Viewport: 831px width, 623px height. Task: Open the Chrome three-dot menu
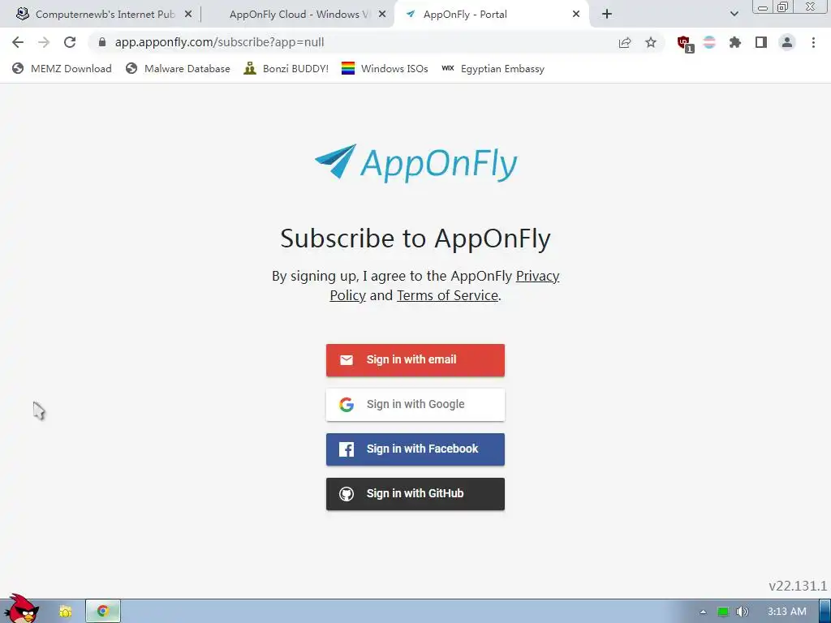click(813, 42)
